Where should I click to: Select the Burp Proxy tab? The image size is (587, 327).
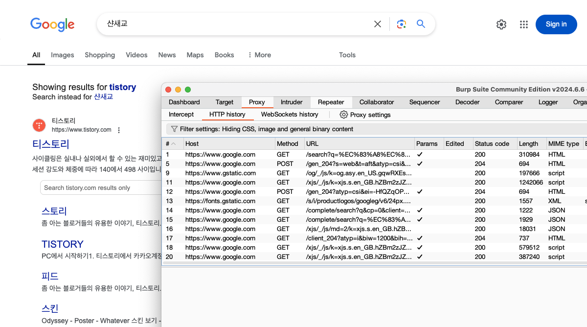(x=257, y=102)
